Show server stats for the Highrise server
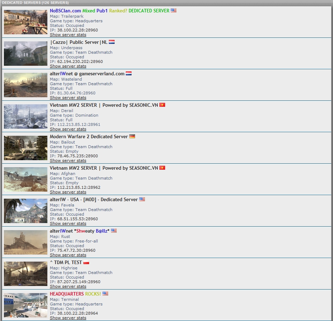The height and width of the screenshot is (321, 333). [x=68, y=286]
